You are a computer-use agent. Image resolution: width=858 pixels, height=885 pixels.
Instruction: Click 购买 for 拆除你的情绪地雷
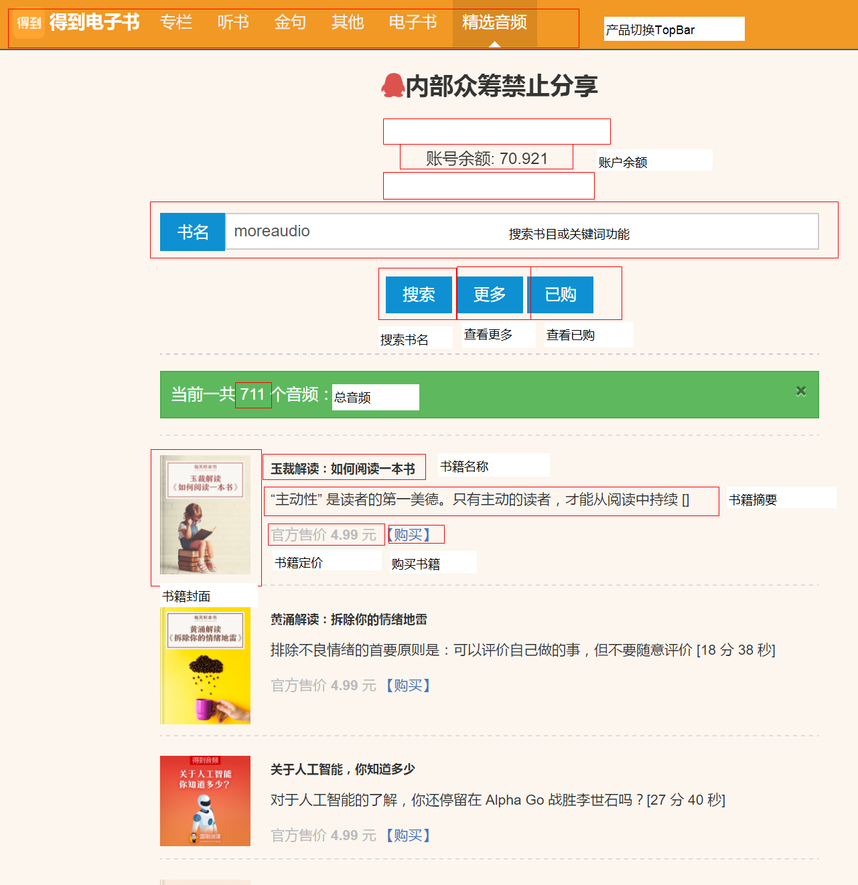click(x=409, y=686)
